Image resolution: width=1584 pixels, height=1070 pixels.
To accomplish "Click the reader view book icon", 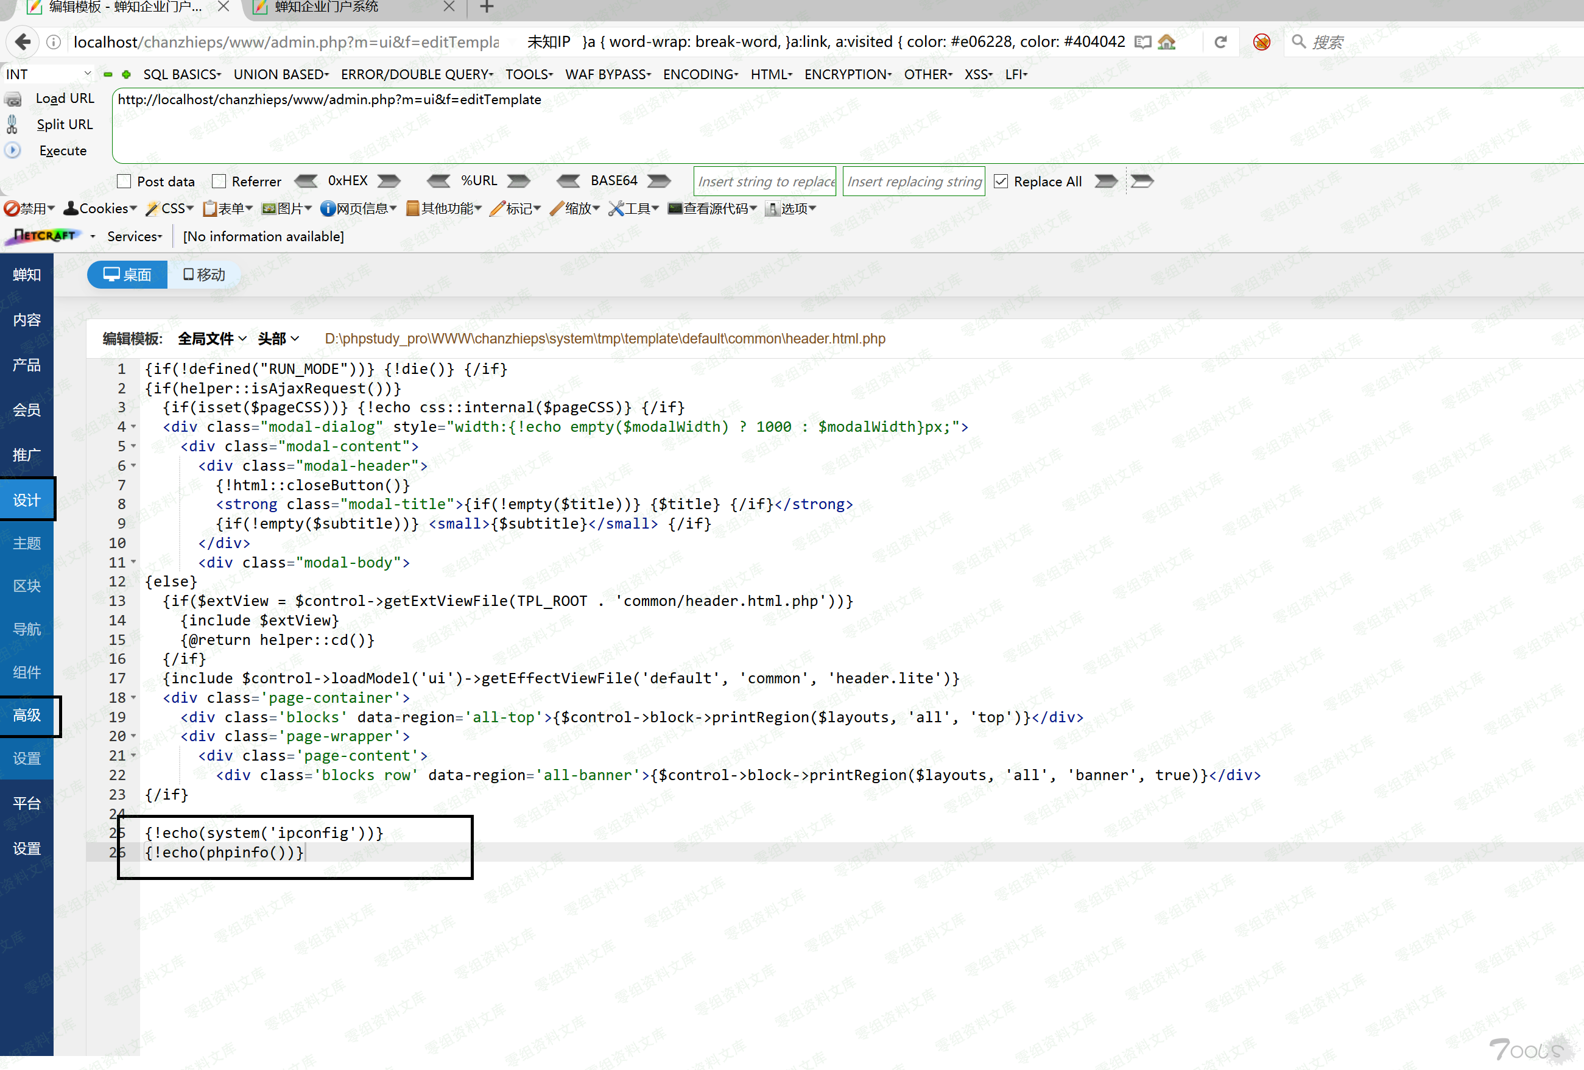I will [x=1142, y=42].
